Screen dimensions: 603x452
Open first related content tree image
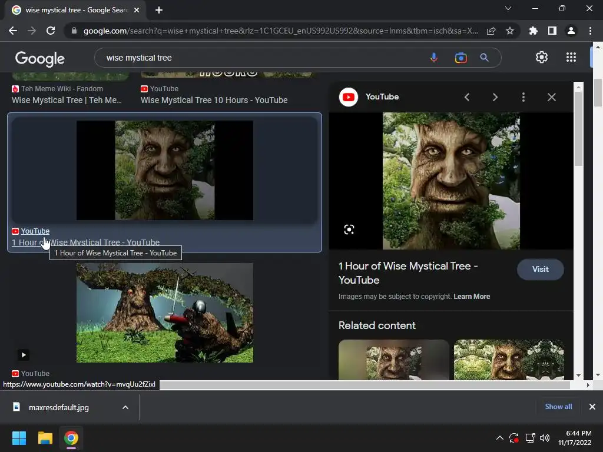(393, 360)
